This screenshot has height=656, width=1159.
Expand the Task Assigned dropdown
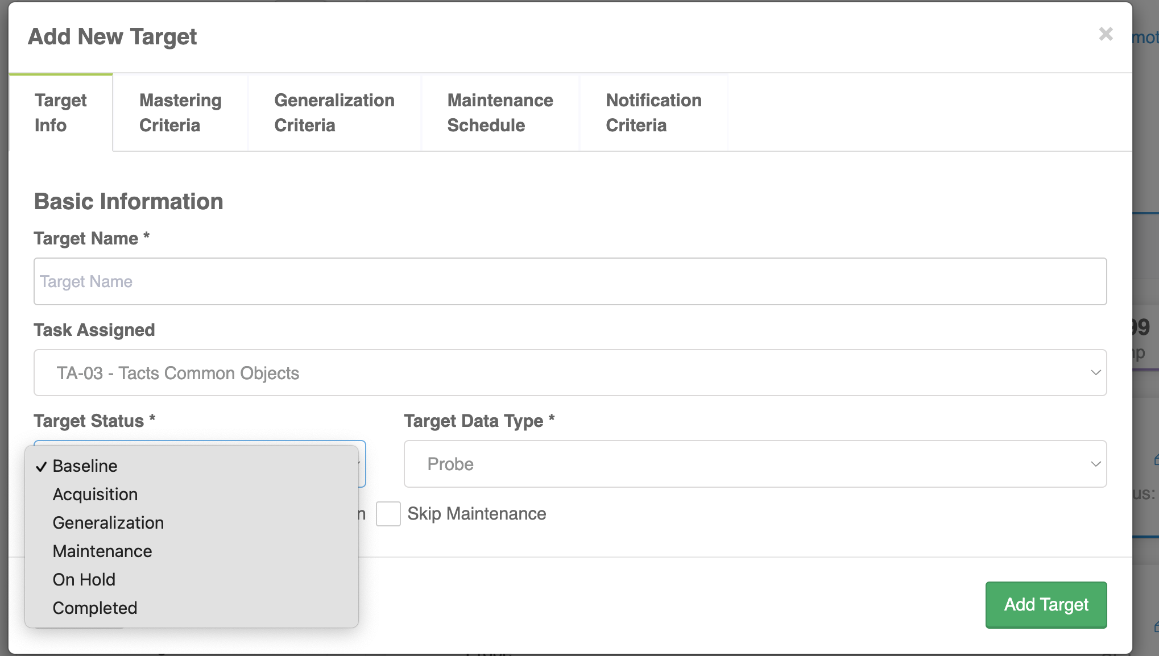[x=570, y=373]
